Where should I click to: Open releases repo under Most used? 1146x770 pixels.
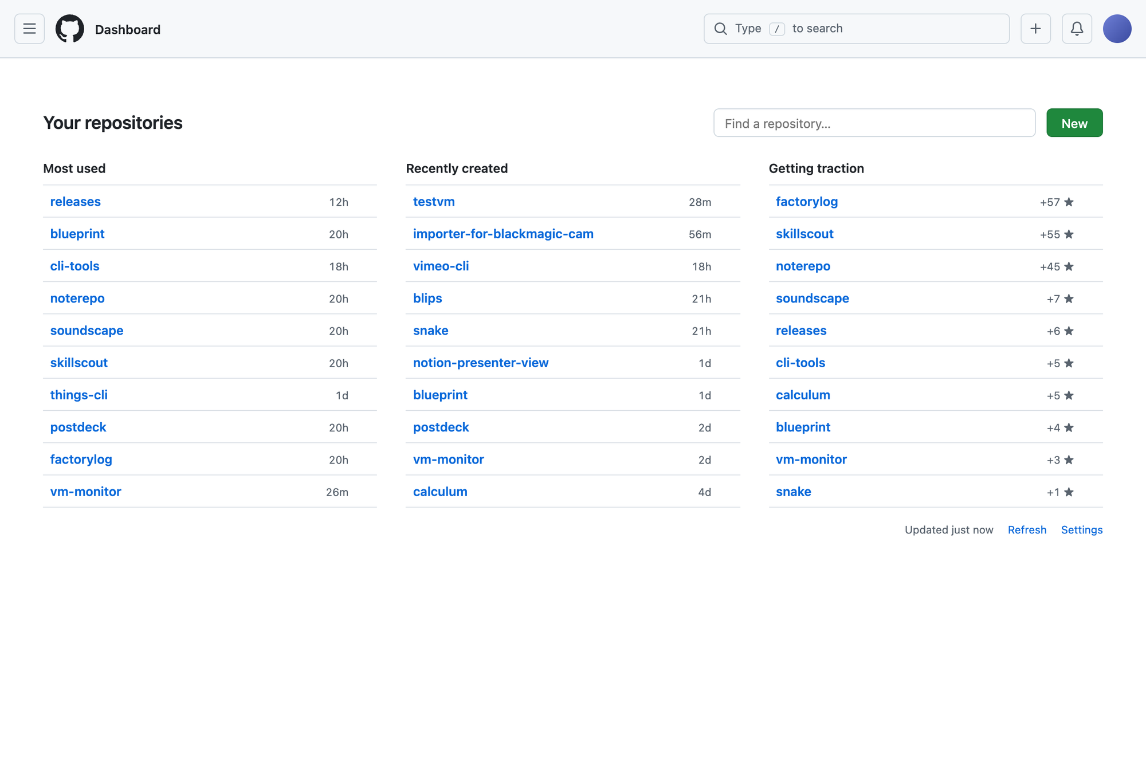pos(75,202)
